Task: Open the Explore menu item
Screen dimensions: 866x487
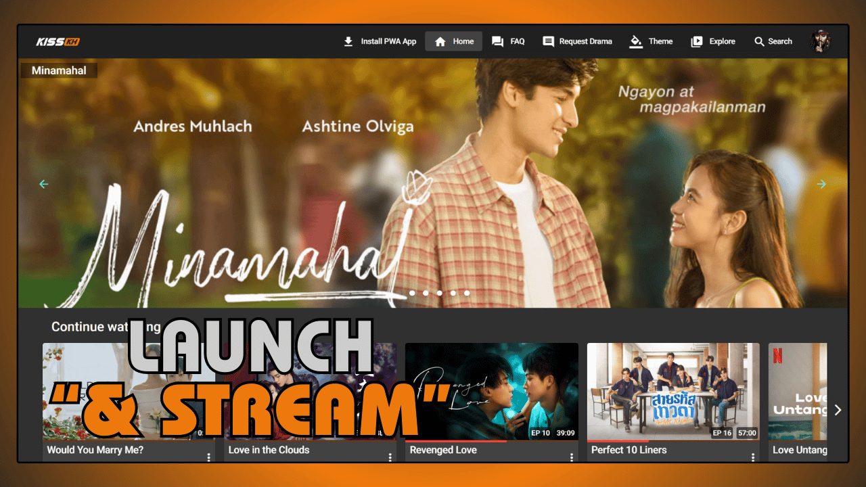Action: coord(713,41)
